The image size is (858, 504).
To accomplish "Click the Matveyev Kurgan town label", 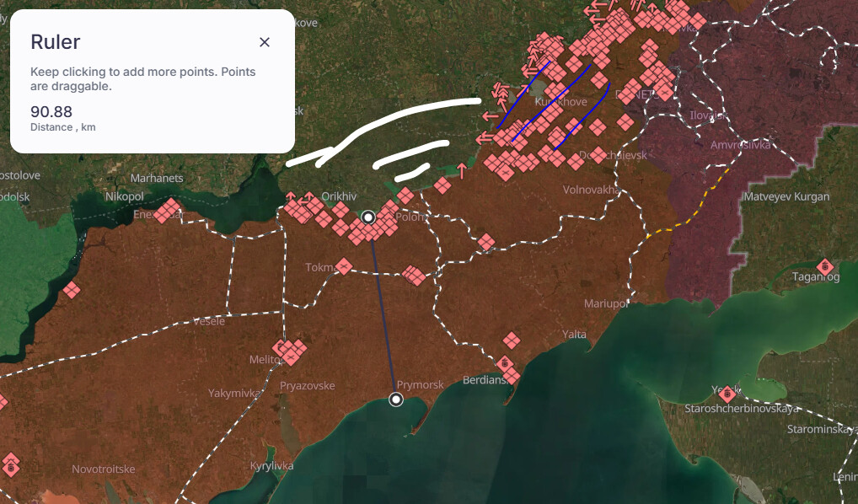I will [x=786, y=196].
